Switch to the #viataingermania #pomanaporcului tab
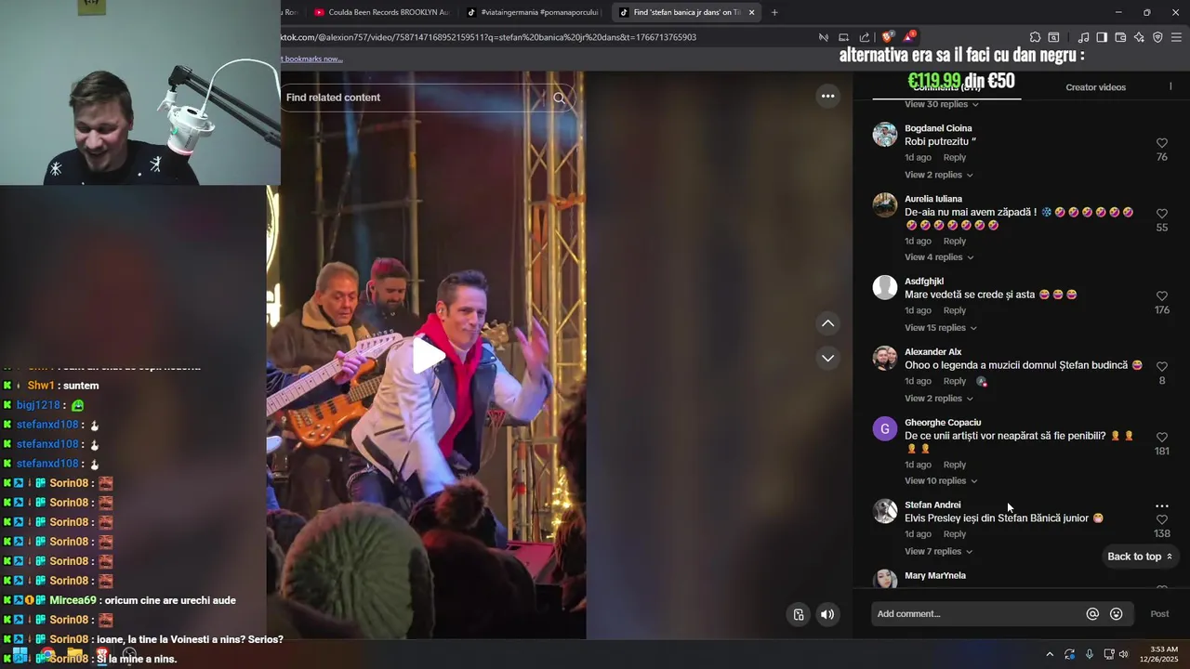The width and height of the screenshot is (1190, 669). pos(535,12)
